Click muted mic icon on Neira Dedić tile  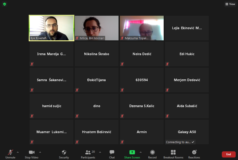[x=122, y=64]
